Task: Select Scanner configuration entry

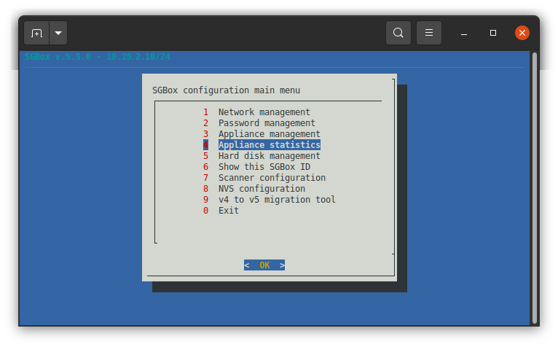Action: point(264,177)
